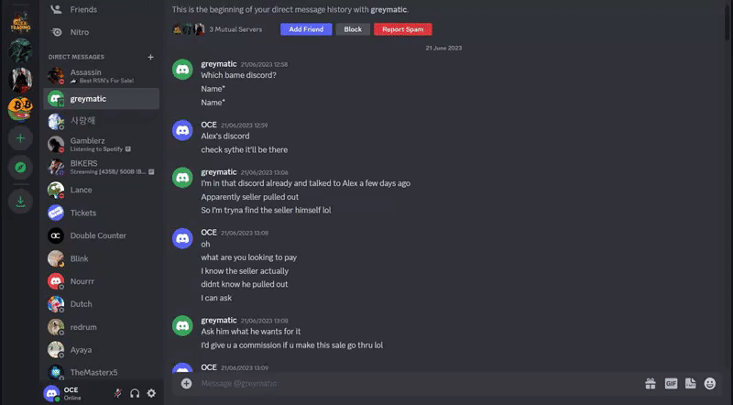
Task: Open the Double Counter direct message
Action: coord(101,235)
